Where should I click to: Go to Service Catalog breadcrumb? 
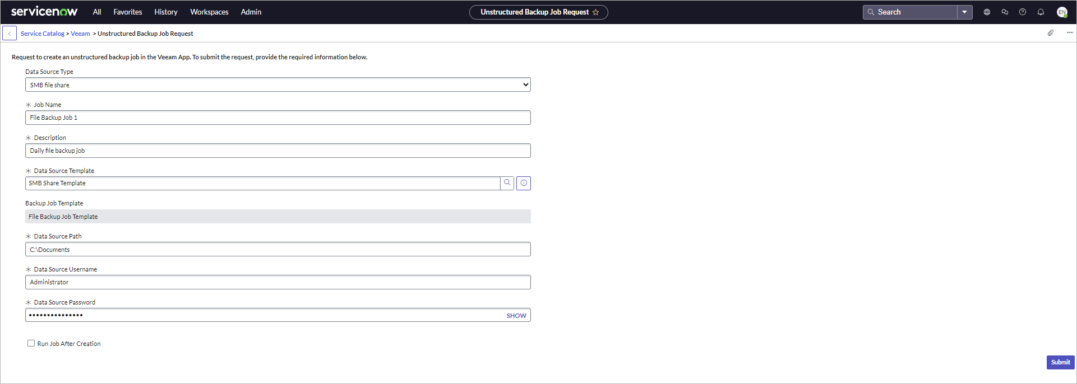pos(43,34)
